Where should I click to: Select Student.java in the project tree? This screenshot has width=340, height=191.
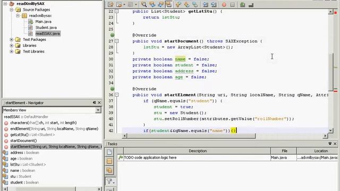pyautogui.click(x=46, y=28)
